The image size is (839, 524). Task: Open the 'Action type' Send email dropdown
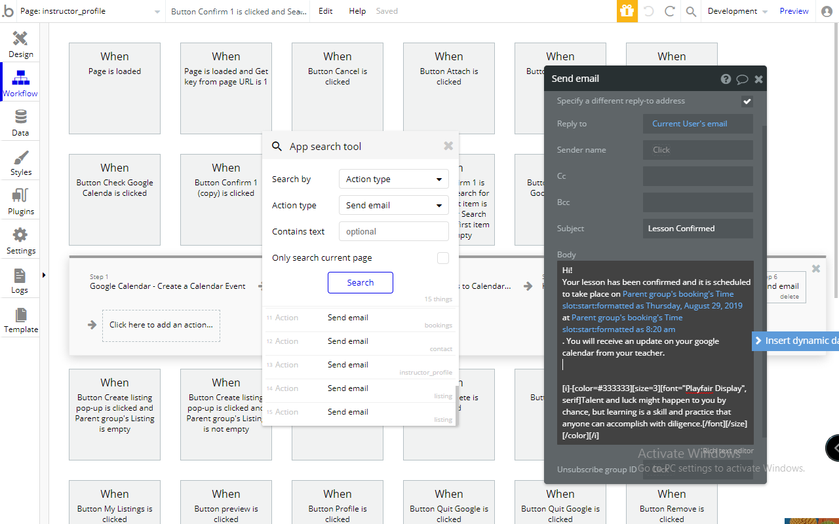[394, 205]
